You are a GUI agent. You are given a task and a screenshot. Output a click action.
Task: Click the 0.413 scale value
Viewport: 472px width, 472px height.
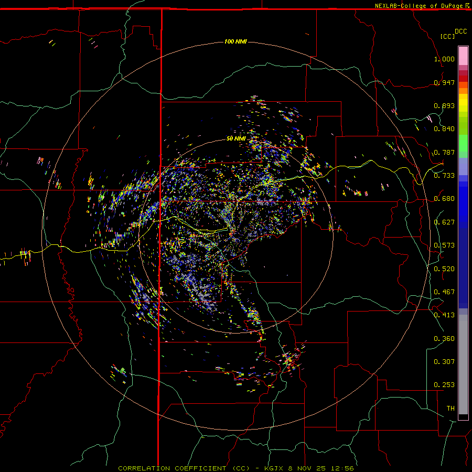pyautogui.click(x=444, y=315)
